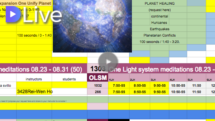Select '8:50-55' in the 1032 row
The height and width of the screenshot is (121, 215).
[140, 85]
